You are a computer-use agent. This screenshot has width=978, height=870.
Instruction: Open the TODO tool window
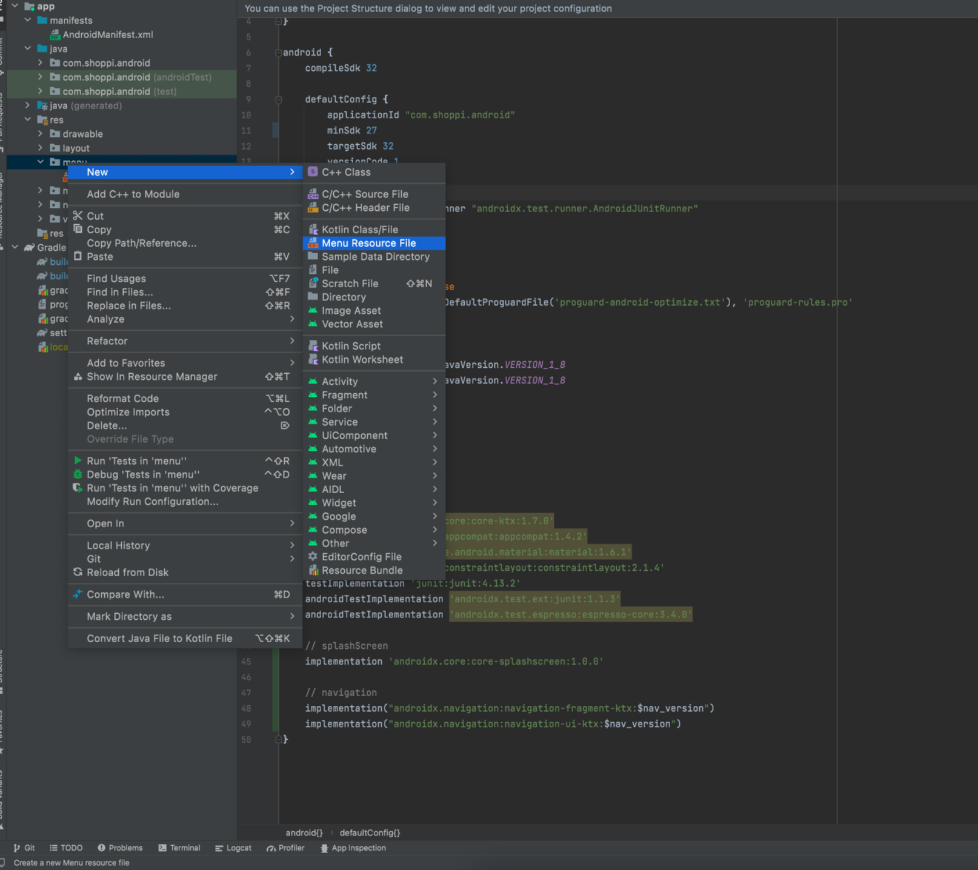click(66, 848)
